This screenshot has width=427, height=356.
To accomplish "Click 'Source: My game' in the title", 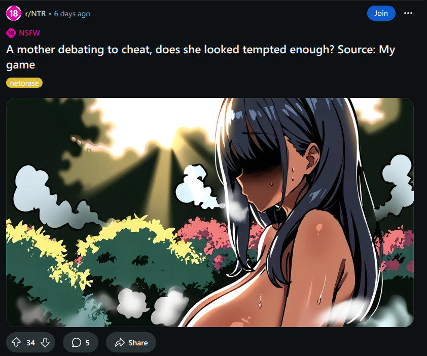I will (x=366, y=50).
